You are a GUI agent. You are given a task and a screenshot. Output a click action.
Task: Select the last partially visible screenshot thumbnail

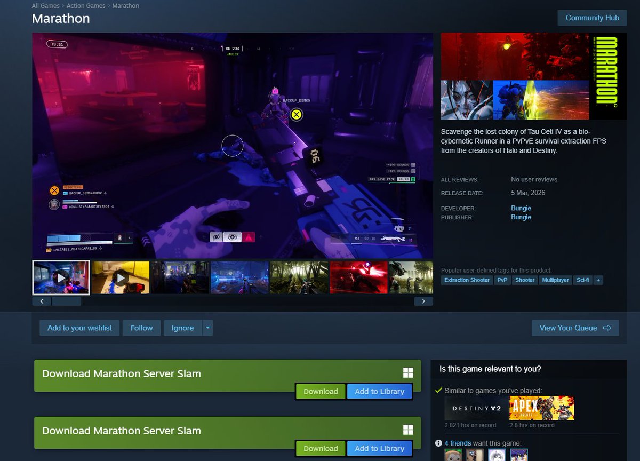[x=411, y=277]
